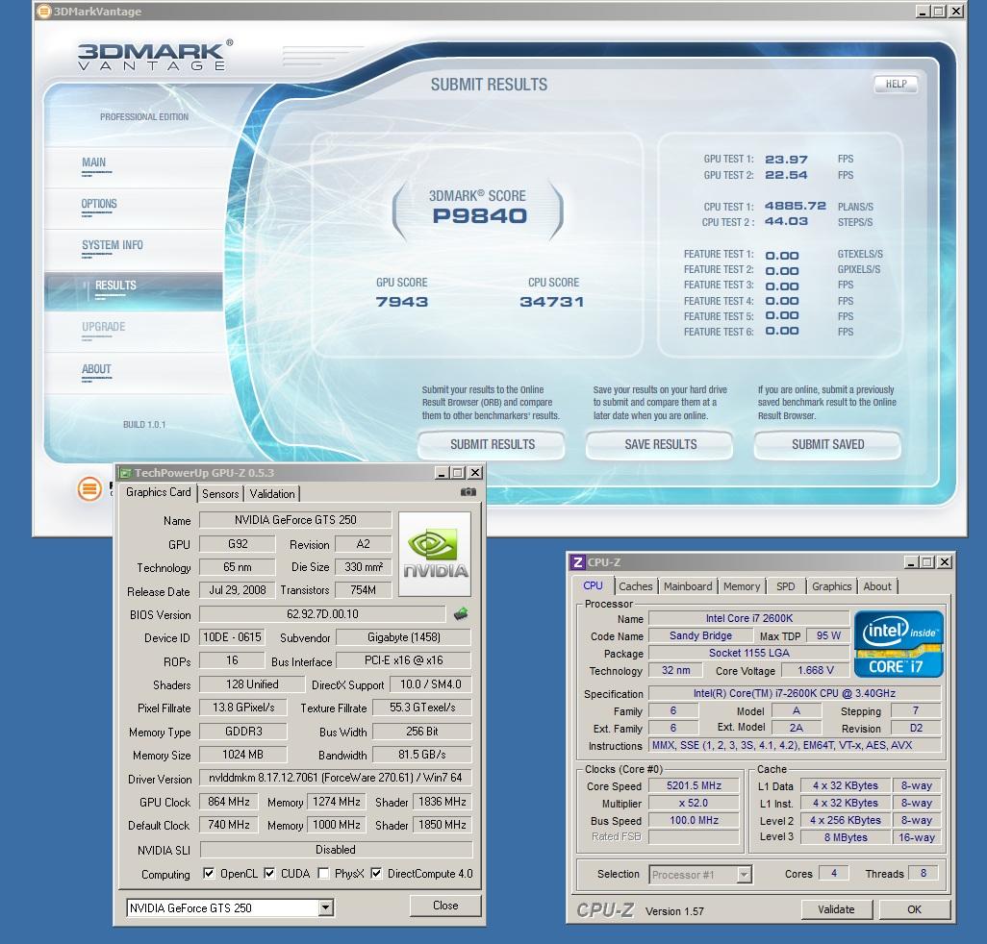Click the GPU score value 7943
The height and width of the screenshot is (944, 987).
[x=401, y=302]
